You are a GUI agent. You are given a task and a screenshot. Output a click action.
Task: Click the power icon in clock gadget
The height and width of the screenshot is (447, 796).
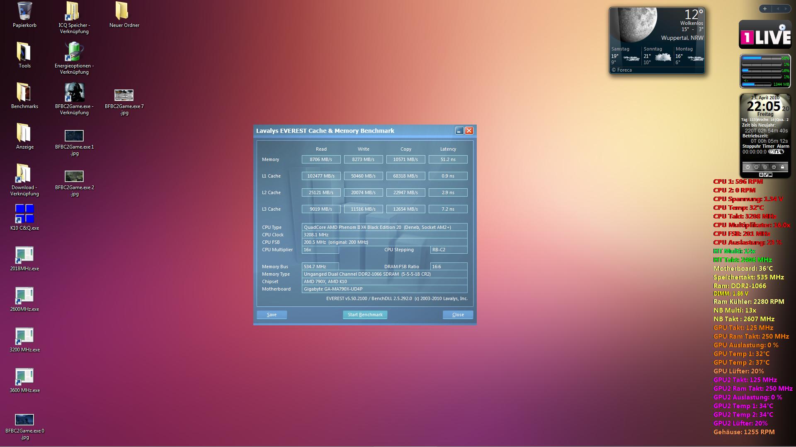point(747,167)
